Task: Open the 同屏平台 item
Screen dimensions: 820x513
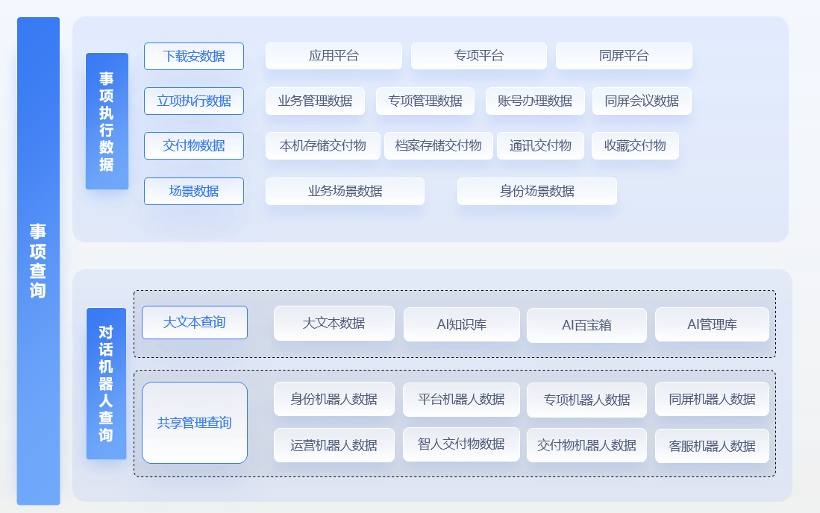Action: [624, 56]
